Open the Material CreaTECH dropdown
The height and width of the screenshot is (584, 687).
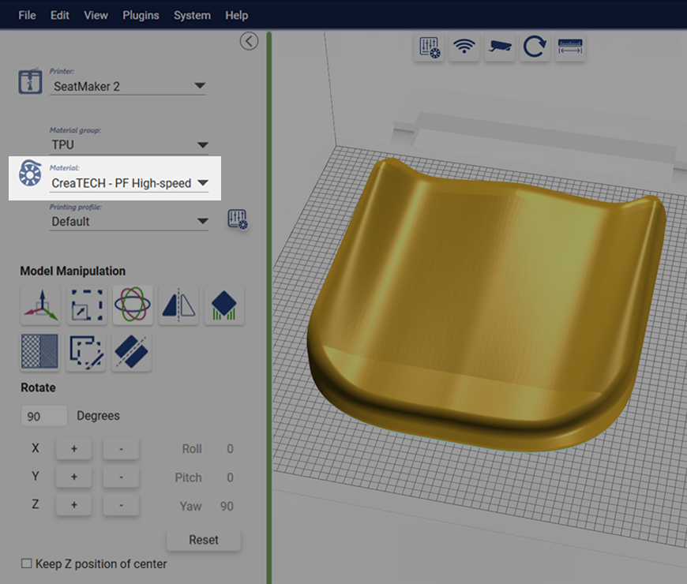click(130, 183)
